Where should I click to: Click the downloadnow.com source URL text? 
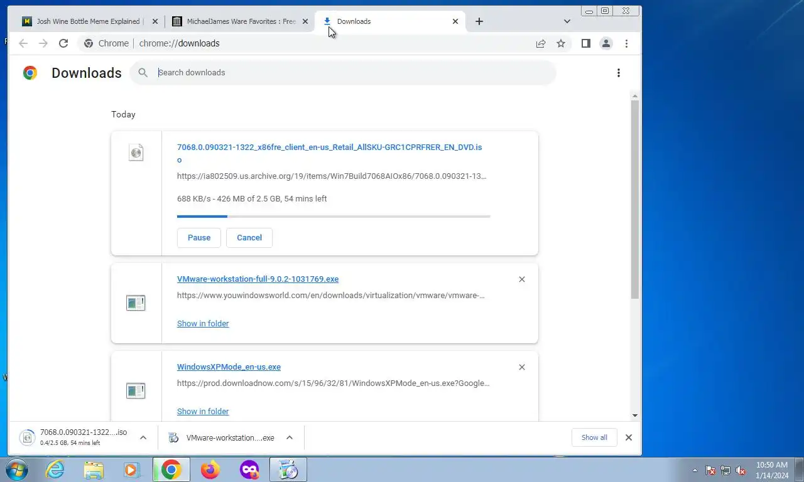tap(333, 383)
